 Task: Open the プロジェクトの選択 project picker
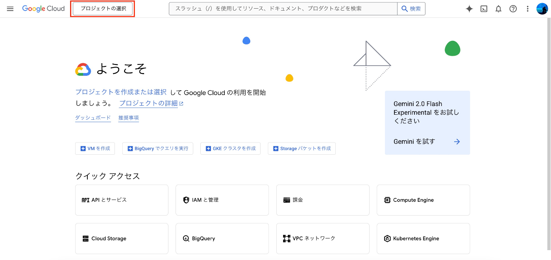103,9
